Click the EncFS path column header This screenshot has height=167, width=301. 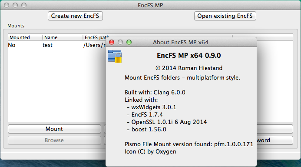coord(97,37)
